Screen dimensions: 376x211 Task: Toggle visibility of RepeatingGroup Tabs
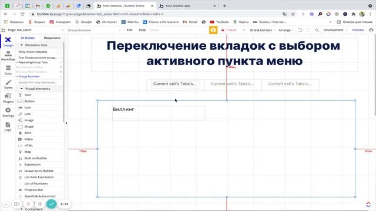pyautogui.click(x=61, y=63)
